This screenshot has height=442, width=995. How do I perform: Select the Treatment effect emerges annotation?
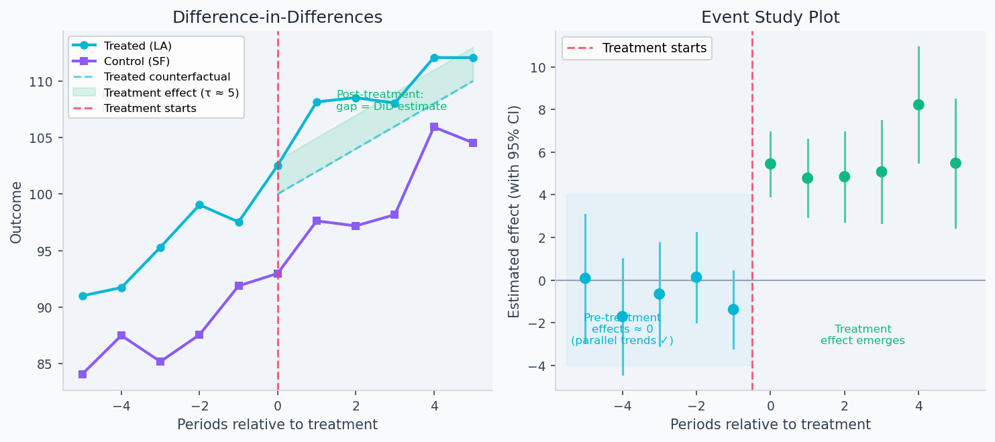pos(862,335)
